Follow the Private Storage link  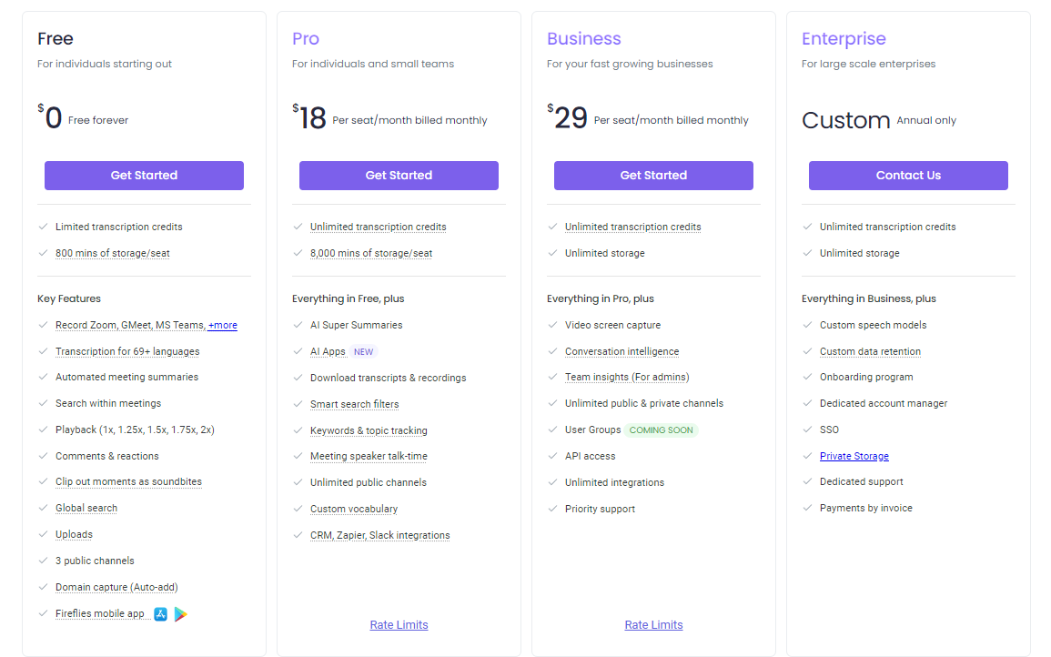(x=854, y=456)
